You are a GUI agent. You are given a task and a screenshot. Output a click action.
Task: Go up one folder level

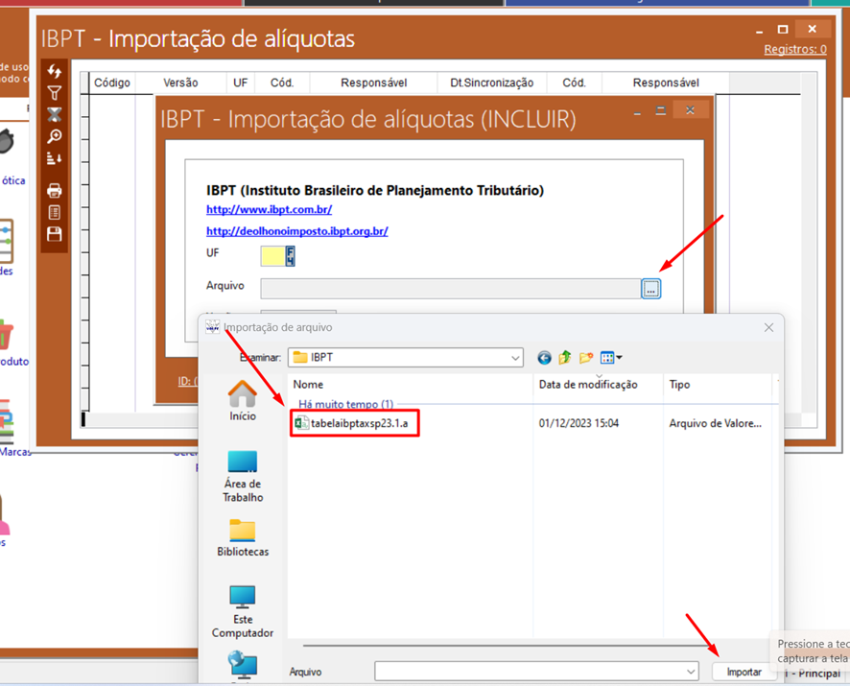[x=565, y=358]
